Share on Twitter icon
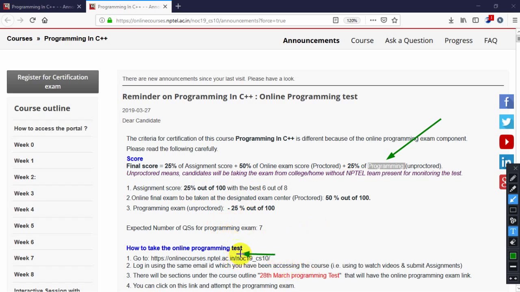Viewport: 520px width, 292px height. (x=506, y=122)
